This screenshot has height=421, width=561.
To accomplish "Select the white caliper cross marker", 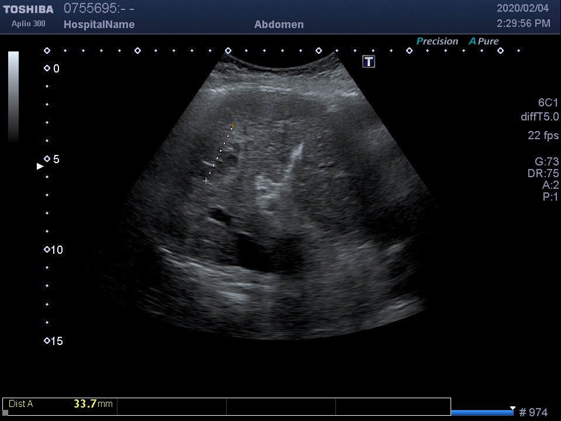I will [206, 181].
